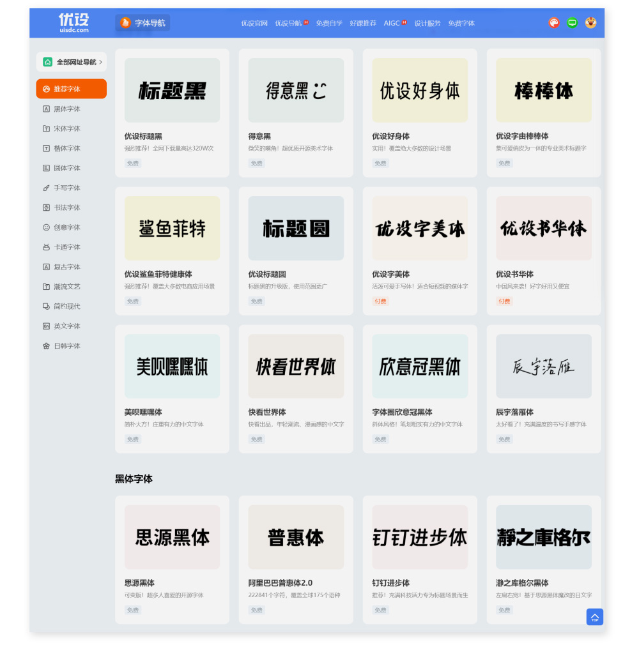Click the green monitor icon in header

[572, 22]
